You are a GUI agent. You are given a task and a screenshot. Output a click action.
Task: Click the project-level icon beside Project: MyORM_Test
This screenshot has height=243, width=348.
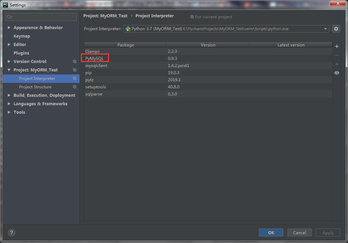74,70
